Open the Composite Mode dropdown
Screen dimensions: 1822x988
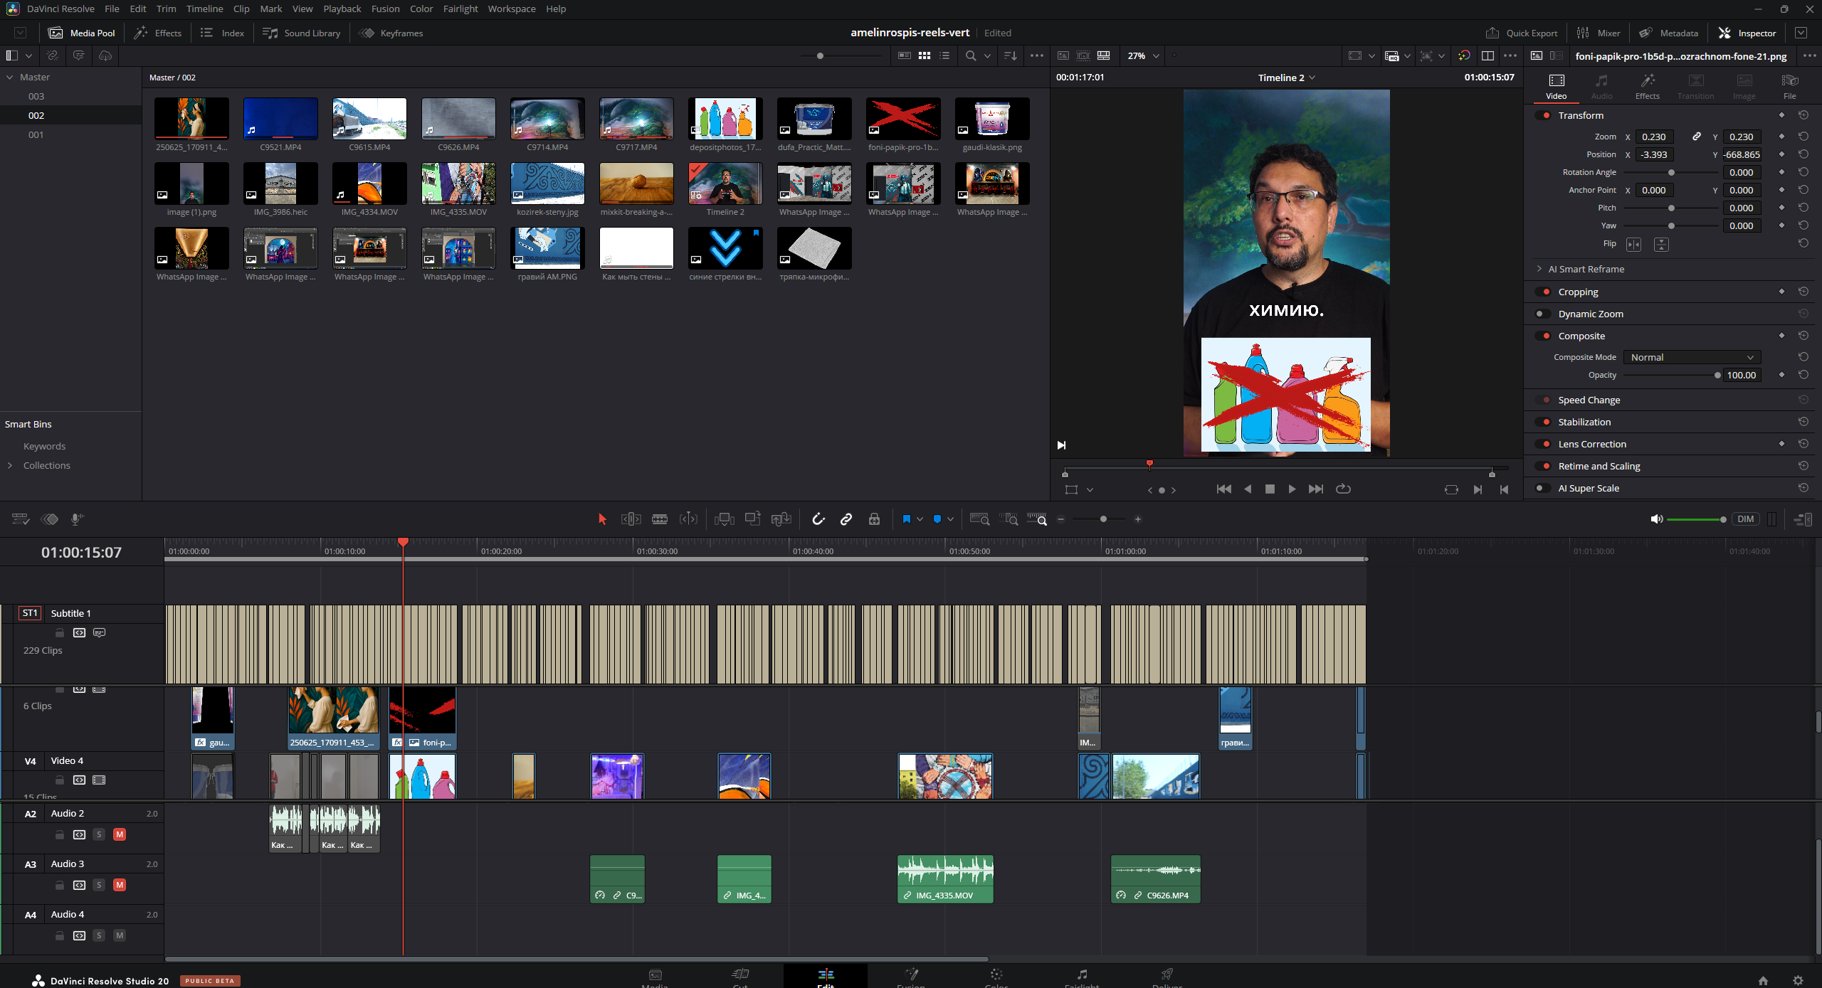[1691, 357]
